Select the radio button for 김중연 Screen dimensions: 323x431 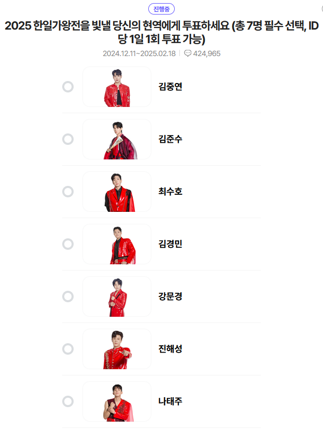click(68, 87)
